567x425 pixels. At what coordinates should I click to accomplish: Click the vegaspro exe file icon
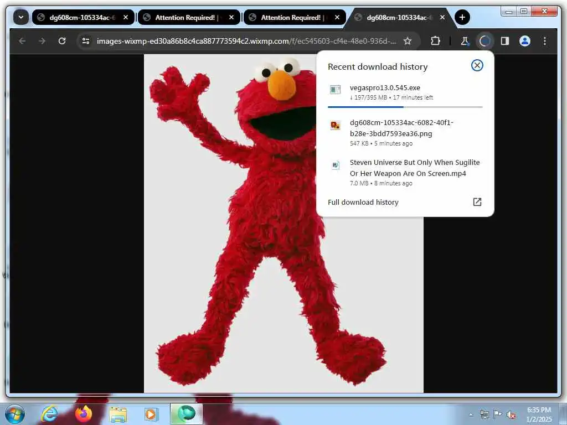[x=335, y=89]
